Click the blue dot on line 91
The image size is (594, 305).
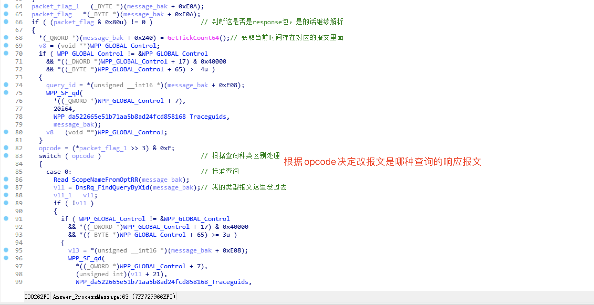tap(6, 218)
